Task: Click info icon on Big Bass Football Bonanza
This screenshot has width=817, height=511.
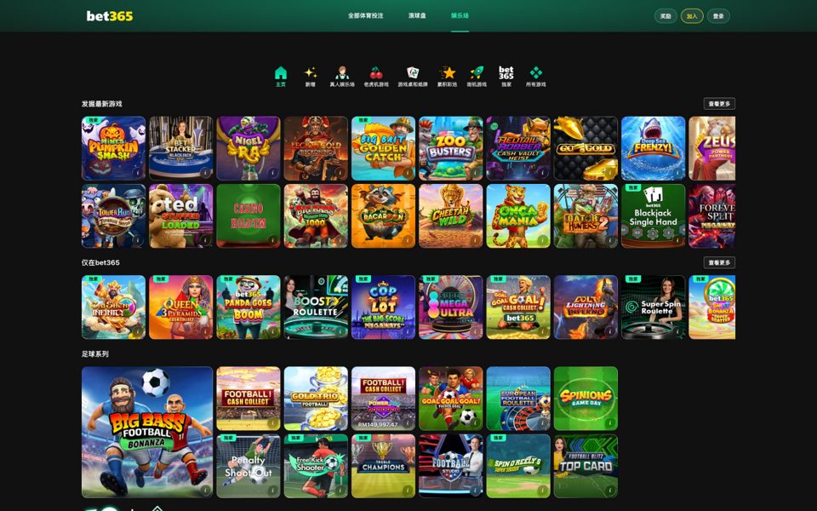Action: (205, 491)
